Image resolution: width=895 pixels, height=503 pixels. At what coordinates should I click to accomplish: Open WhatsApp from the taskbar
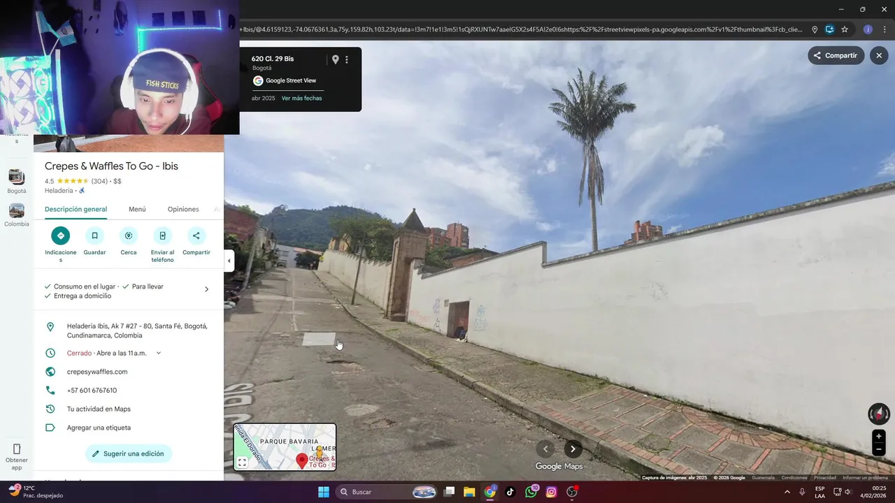[531, 492]
